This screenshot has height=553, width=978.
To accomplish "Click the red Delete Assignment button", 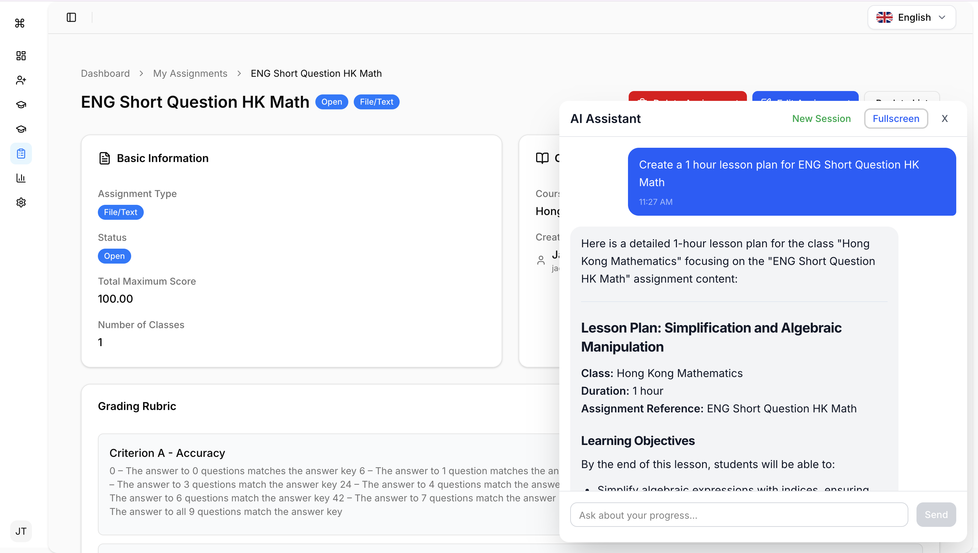I will (x=687, y=96).
